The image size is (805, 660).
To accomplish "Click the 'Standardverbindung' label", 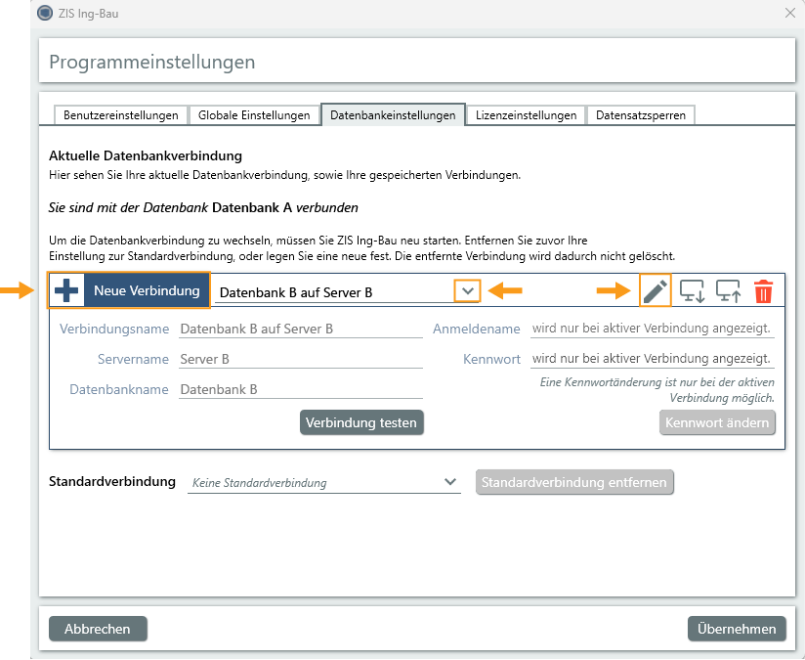I will point(112,482).
